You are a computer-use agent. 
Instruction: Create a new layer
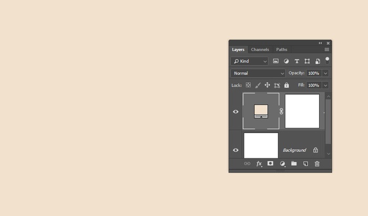point(305,164)
